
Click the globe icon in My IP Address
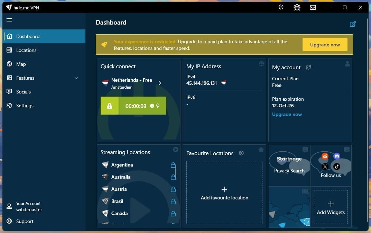261,63
